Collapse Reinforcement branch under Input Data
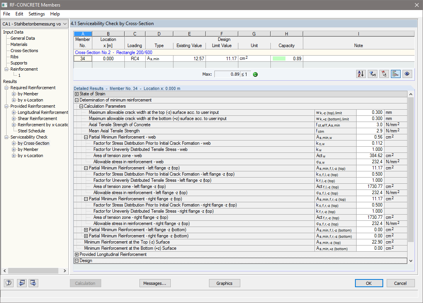 pyautogui.click(x=6, y=69)
